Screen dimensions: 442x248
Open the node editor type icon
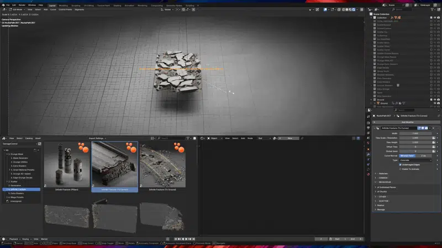(x=202, y=138)
